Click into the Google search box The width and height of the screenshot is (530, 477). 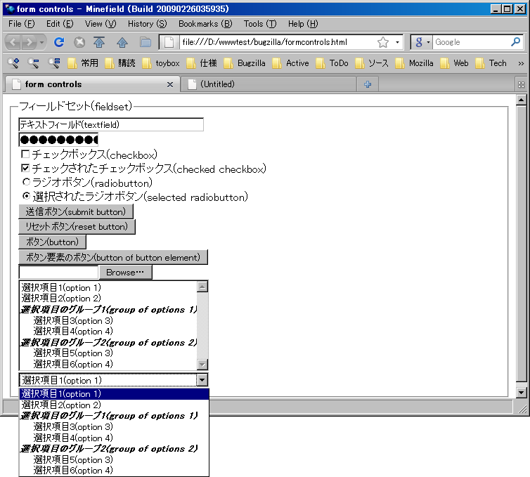tap(472, 42)
